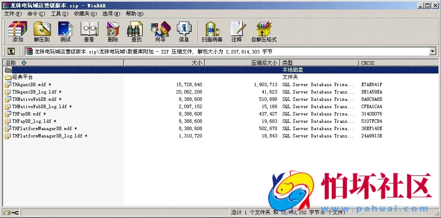Show archive 信息 (Info) icon
Image resolution: width=441 pixels, height=218 pixels.
point(184,31)
